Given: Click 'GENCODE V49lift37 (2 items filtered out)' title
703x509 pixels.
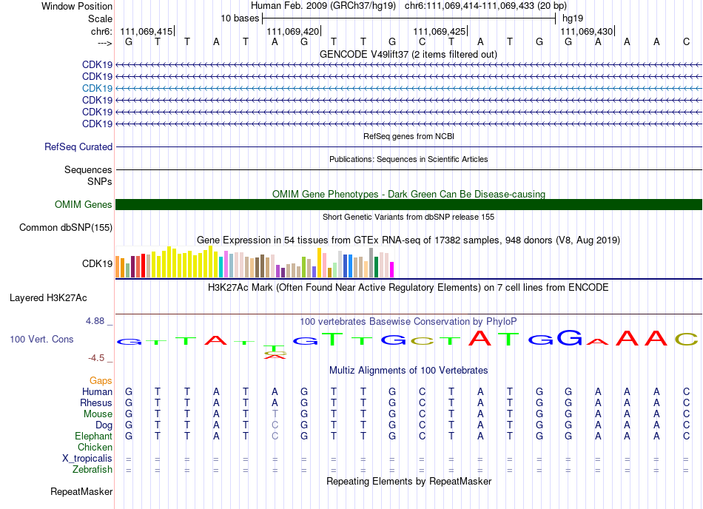Looking at the screenshot, I should tap(408, 54).
